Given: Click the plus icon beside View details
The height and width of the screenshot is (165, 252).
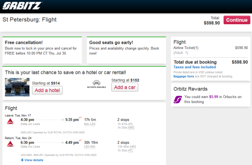Looking at the screenshot, I should [22, 160].
